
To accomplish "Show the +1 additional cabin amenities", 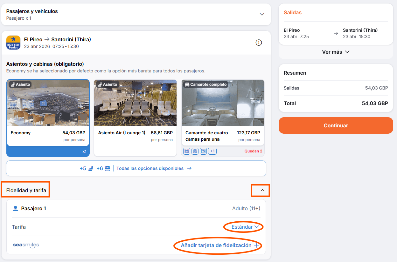I will coord(212,151).
